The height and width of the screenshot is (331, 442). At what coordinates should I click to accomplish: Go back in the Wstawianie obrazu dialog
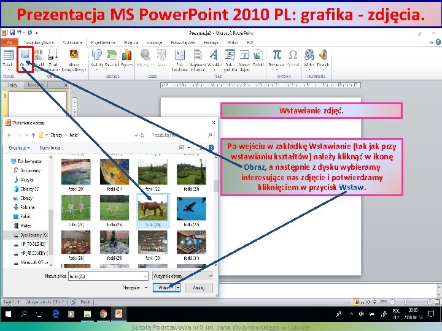click(x=9, y=135)
